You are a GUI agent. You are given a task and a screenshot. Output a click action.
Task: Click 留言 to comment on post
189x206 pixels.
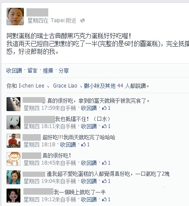(33, 71)
